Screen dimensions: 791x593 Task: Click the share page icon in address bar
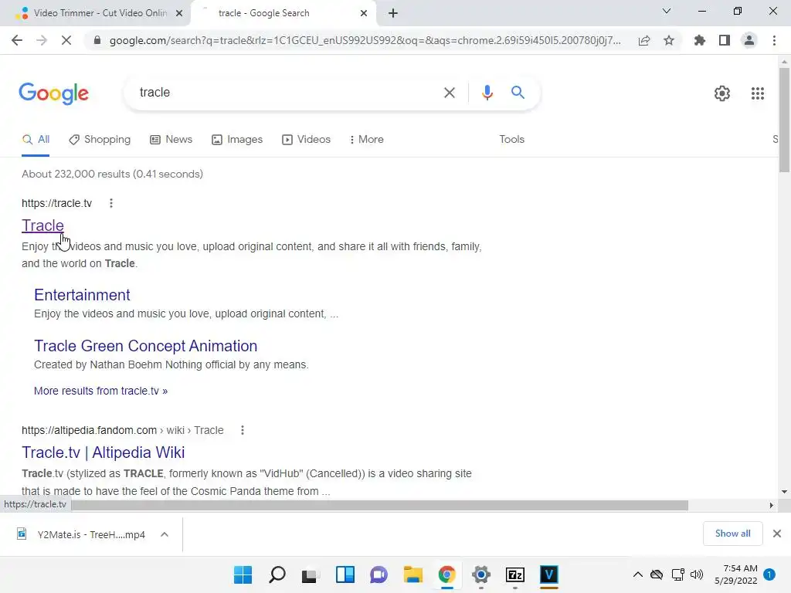644,40
